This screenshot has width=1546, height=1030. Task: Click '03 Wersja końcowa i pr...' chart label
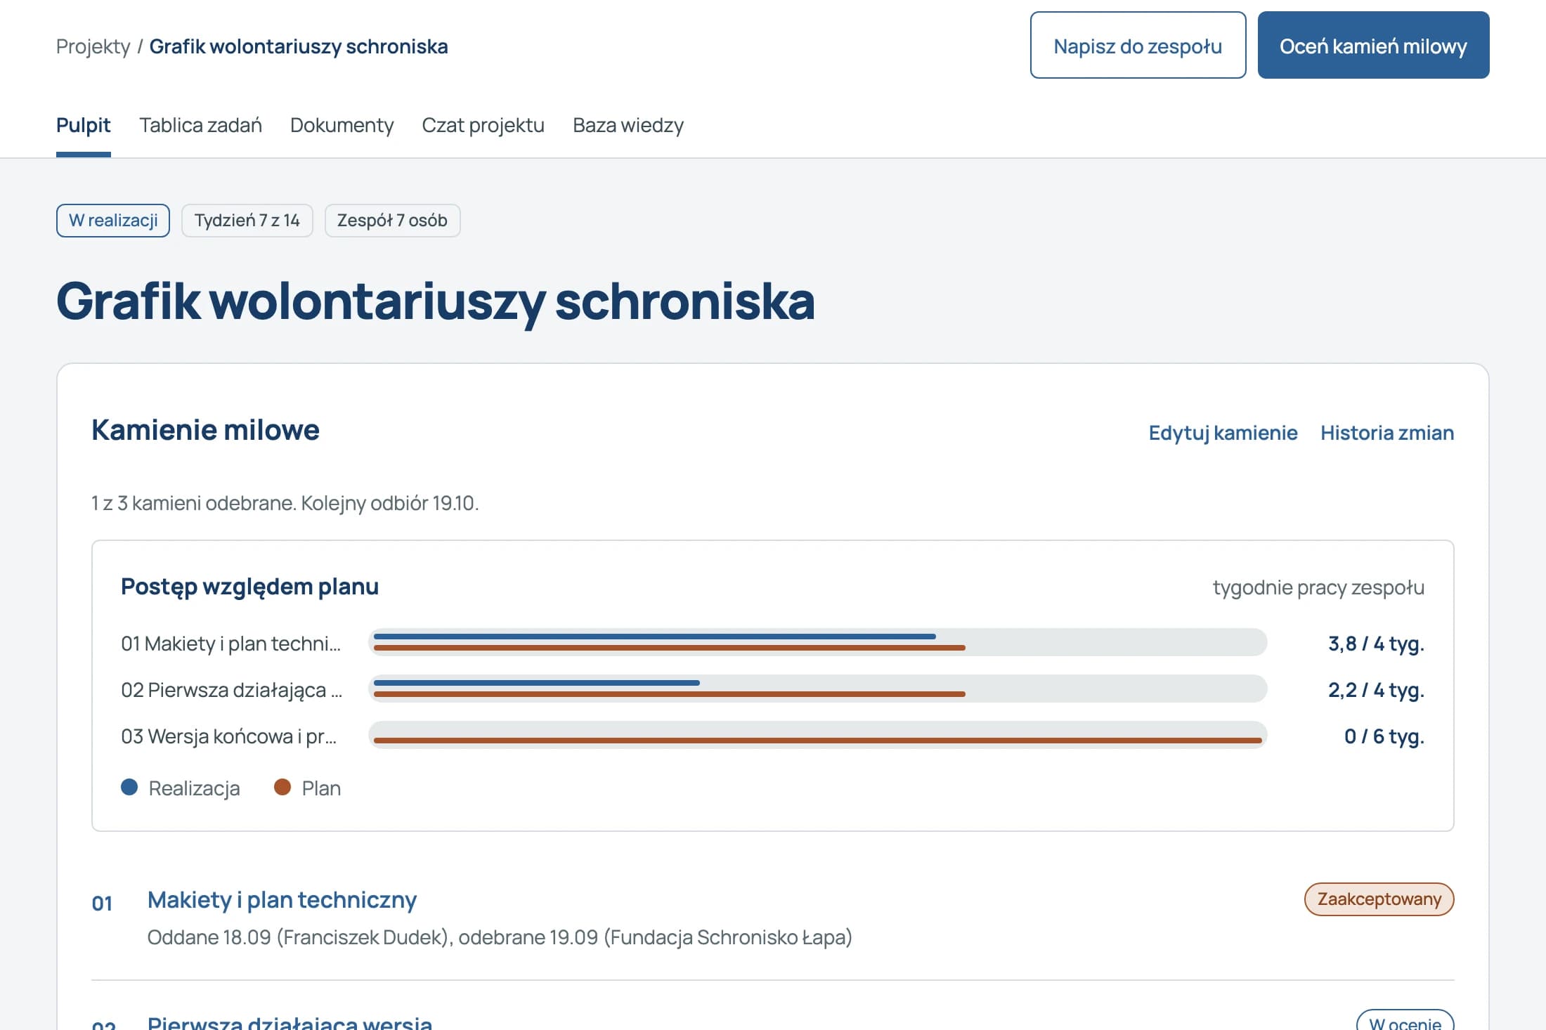[x=228, y=736]
